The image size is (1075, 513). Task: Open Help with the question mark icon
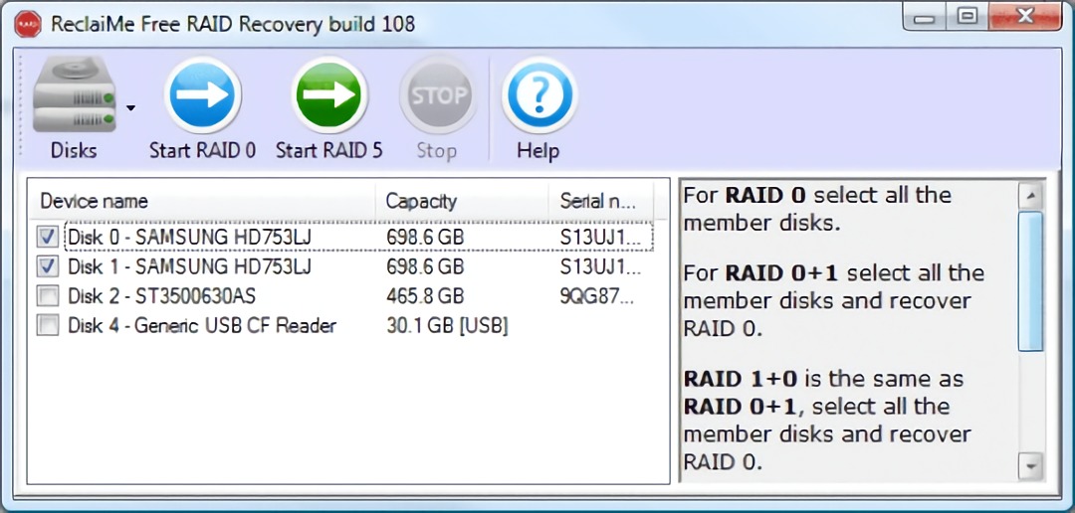[x=537, y=96]
